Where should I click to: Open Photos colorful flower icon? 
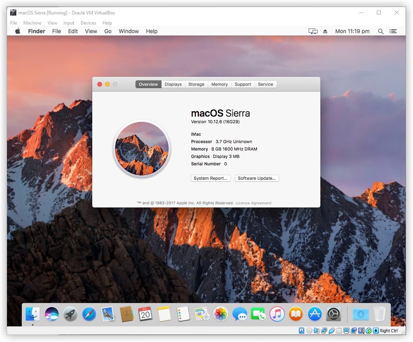click(221, 314)
